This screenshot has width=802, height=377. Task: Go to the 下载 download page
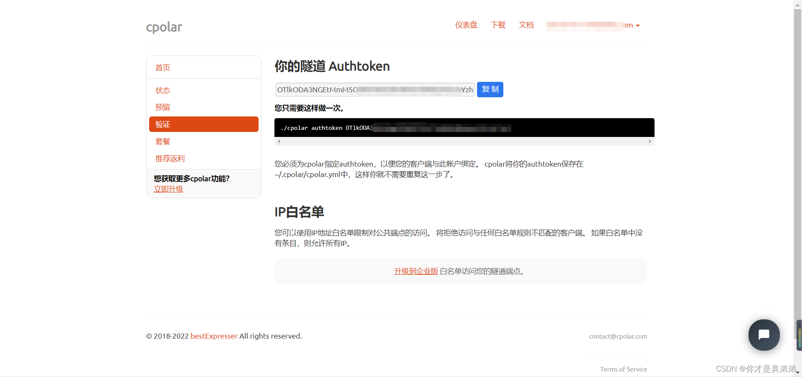498,25
